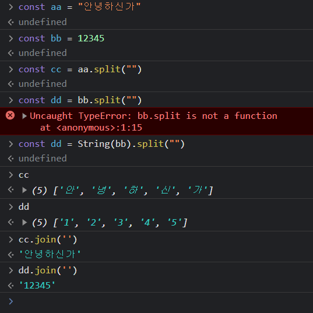The image size is (313, 313).
Task: Click the undefined result below const bb
Action: (43, 53)
